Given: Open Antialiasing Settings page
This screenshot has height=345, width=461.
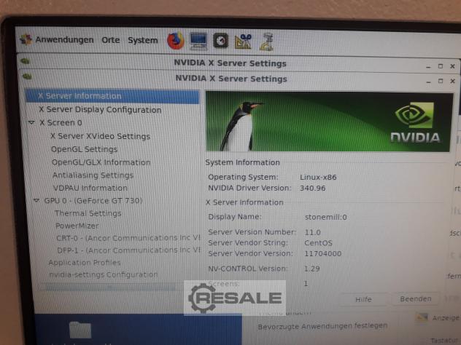Looking at the screenshot, I should 93,175.
